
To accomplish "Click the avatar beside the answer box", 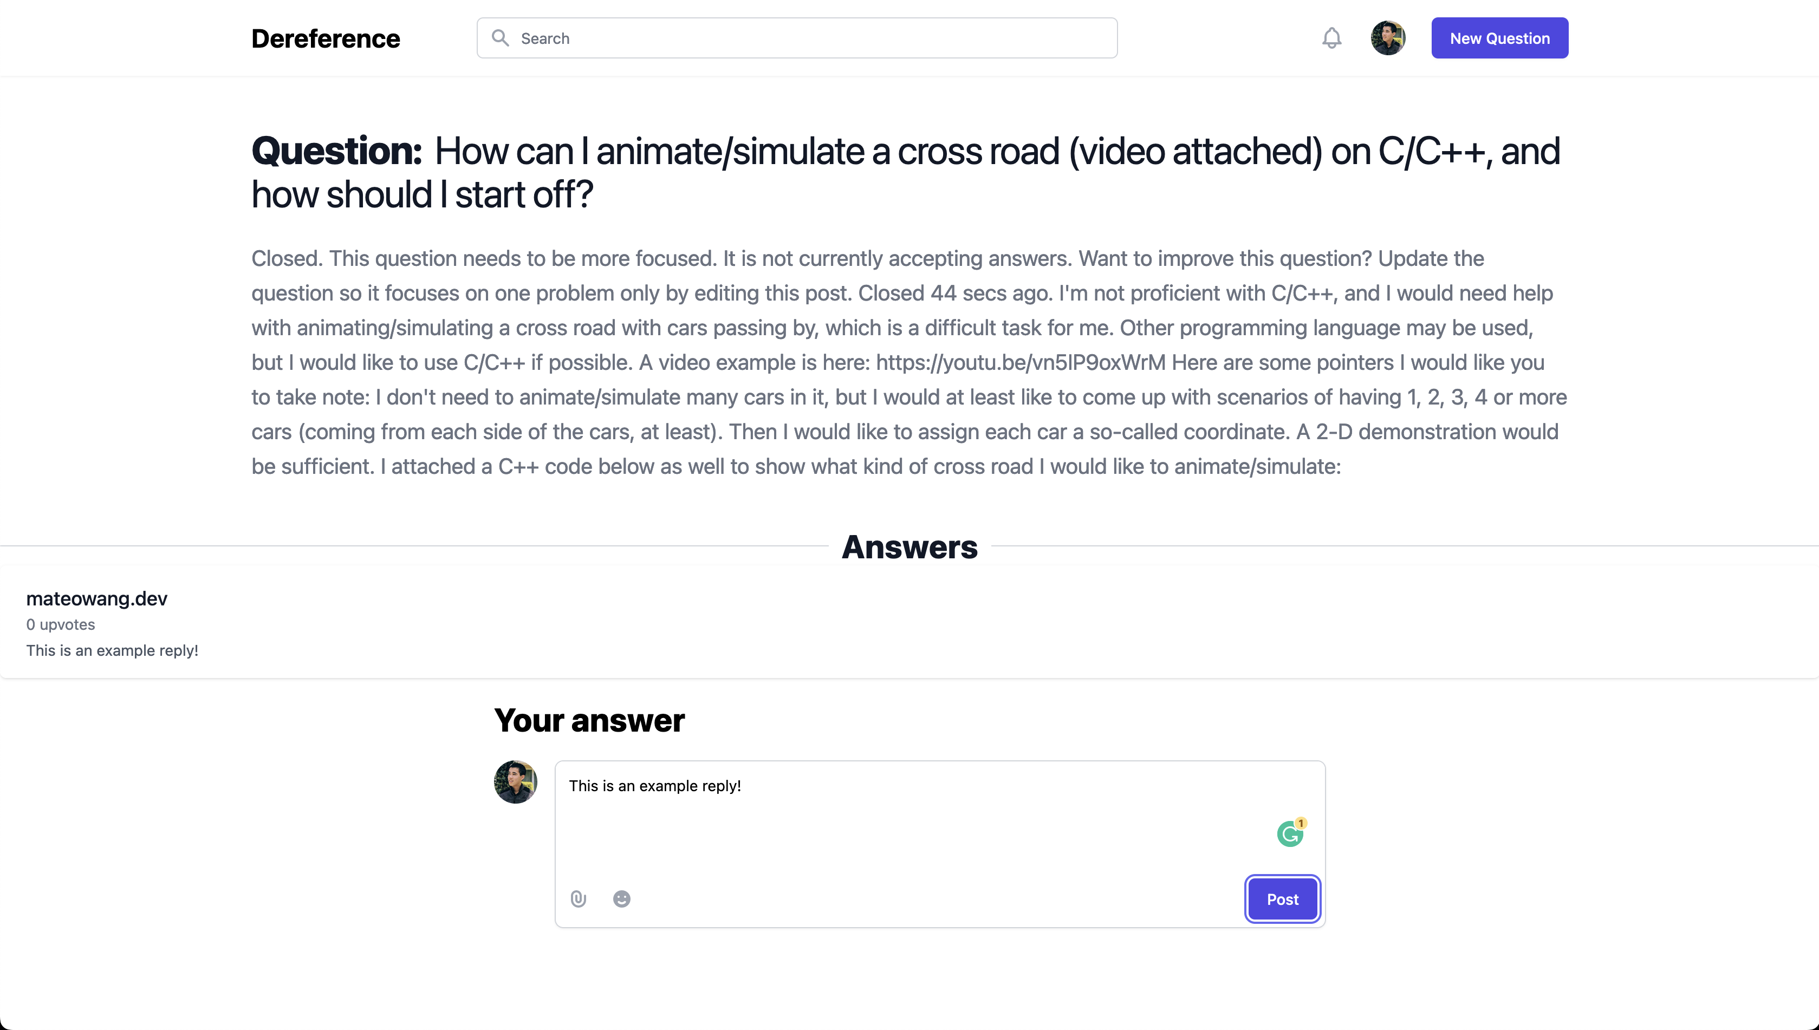I will [x=515, y=781].
